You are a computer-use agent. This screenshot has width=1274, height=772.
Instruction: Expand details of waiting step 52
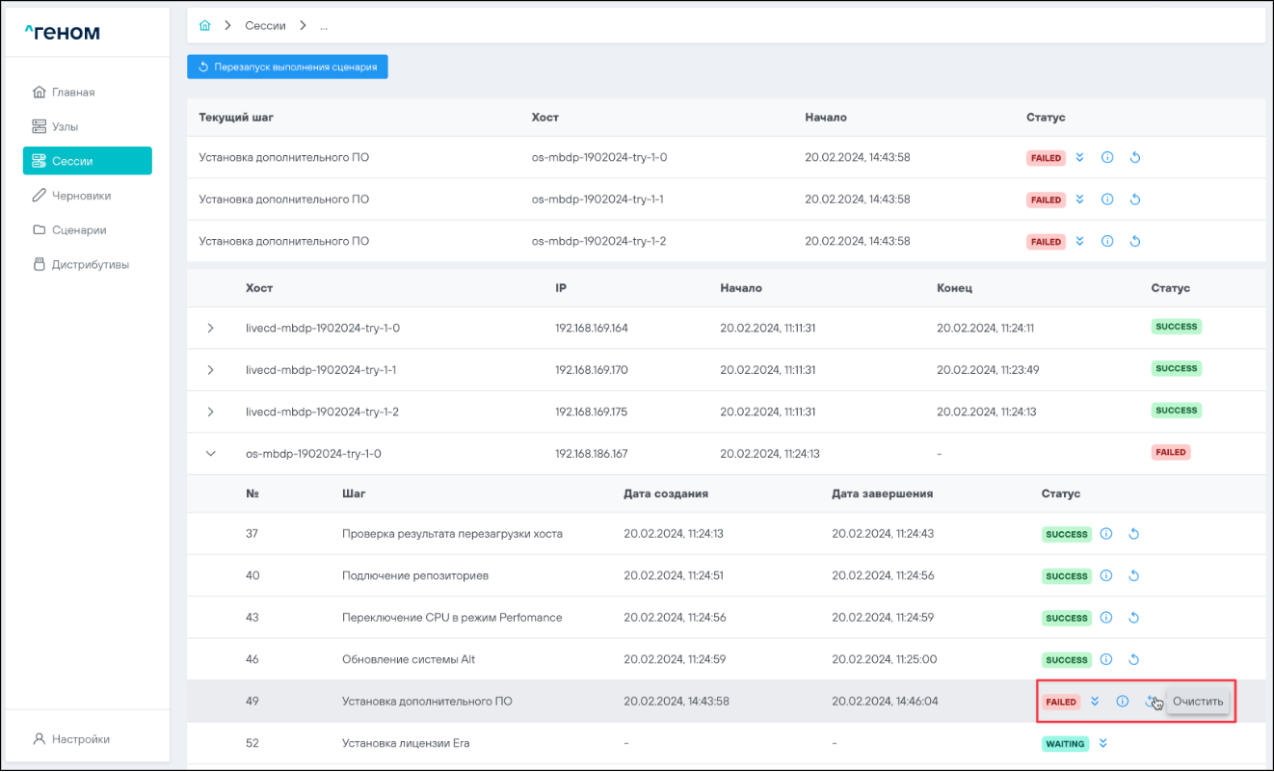(1103, 743)
